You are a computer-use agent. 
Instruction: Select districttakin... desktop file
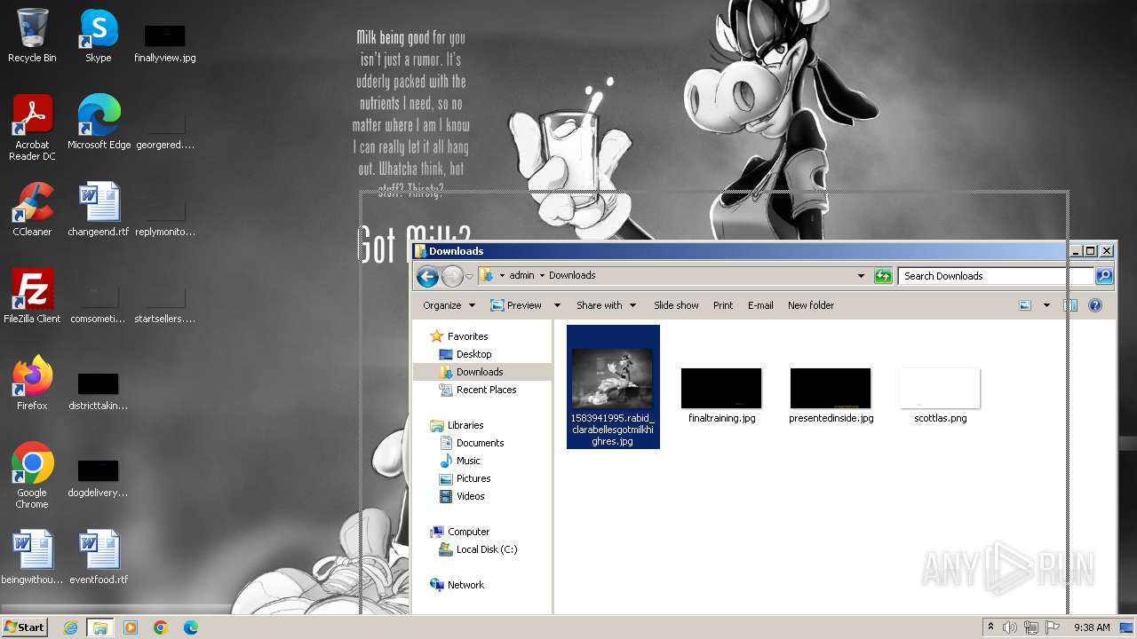(x=98, y=390)
